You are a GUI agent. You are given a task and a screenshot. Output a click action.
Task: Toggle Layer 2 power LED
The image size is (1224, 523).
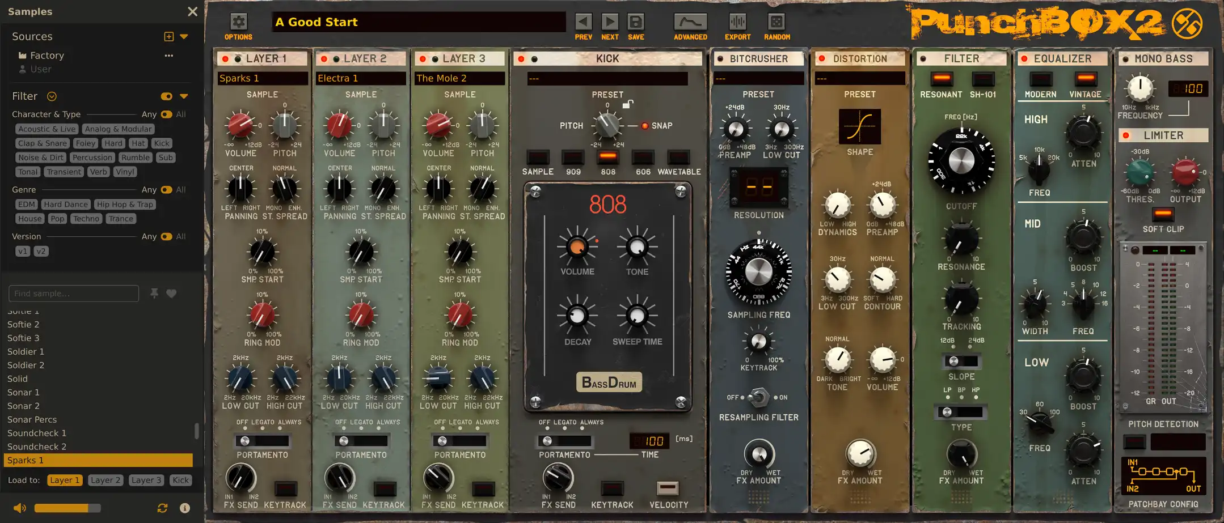coord(324,59)
